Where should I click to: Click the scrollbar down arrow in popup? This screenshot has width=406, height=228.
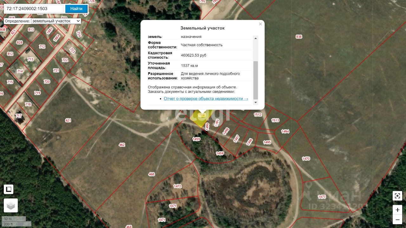[256, 102]
